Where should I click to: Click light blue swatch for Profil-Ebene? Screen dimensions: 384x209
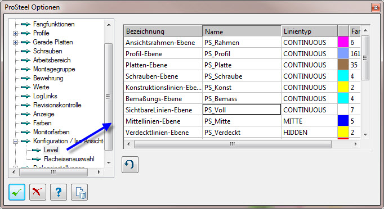[343, 53]
